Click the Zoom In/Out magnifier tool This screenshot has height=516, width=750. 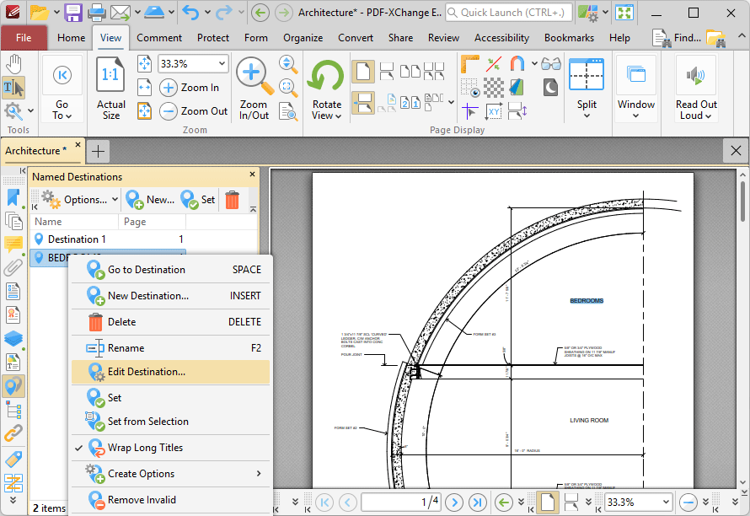pos(254,76)
